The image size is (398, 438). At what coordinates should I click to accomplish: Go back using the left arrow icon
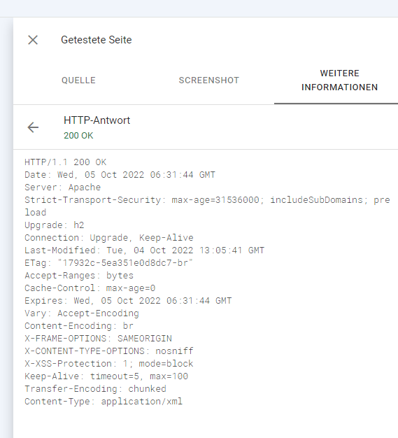point(33,127)
